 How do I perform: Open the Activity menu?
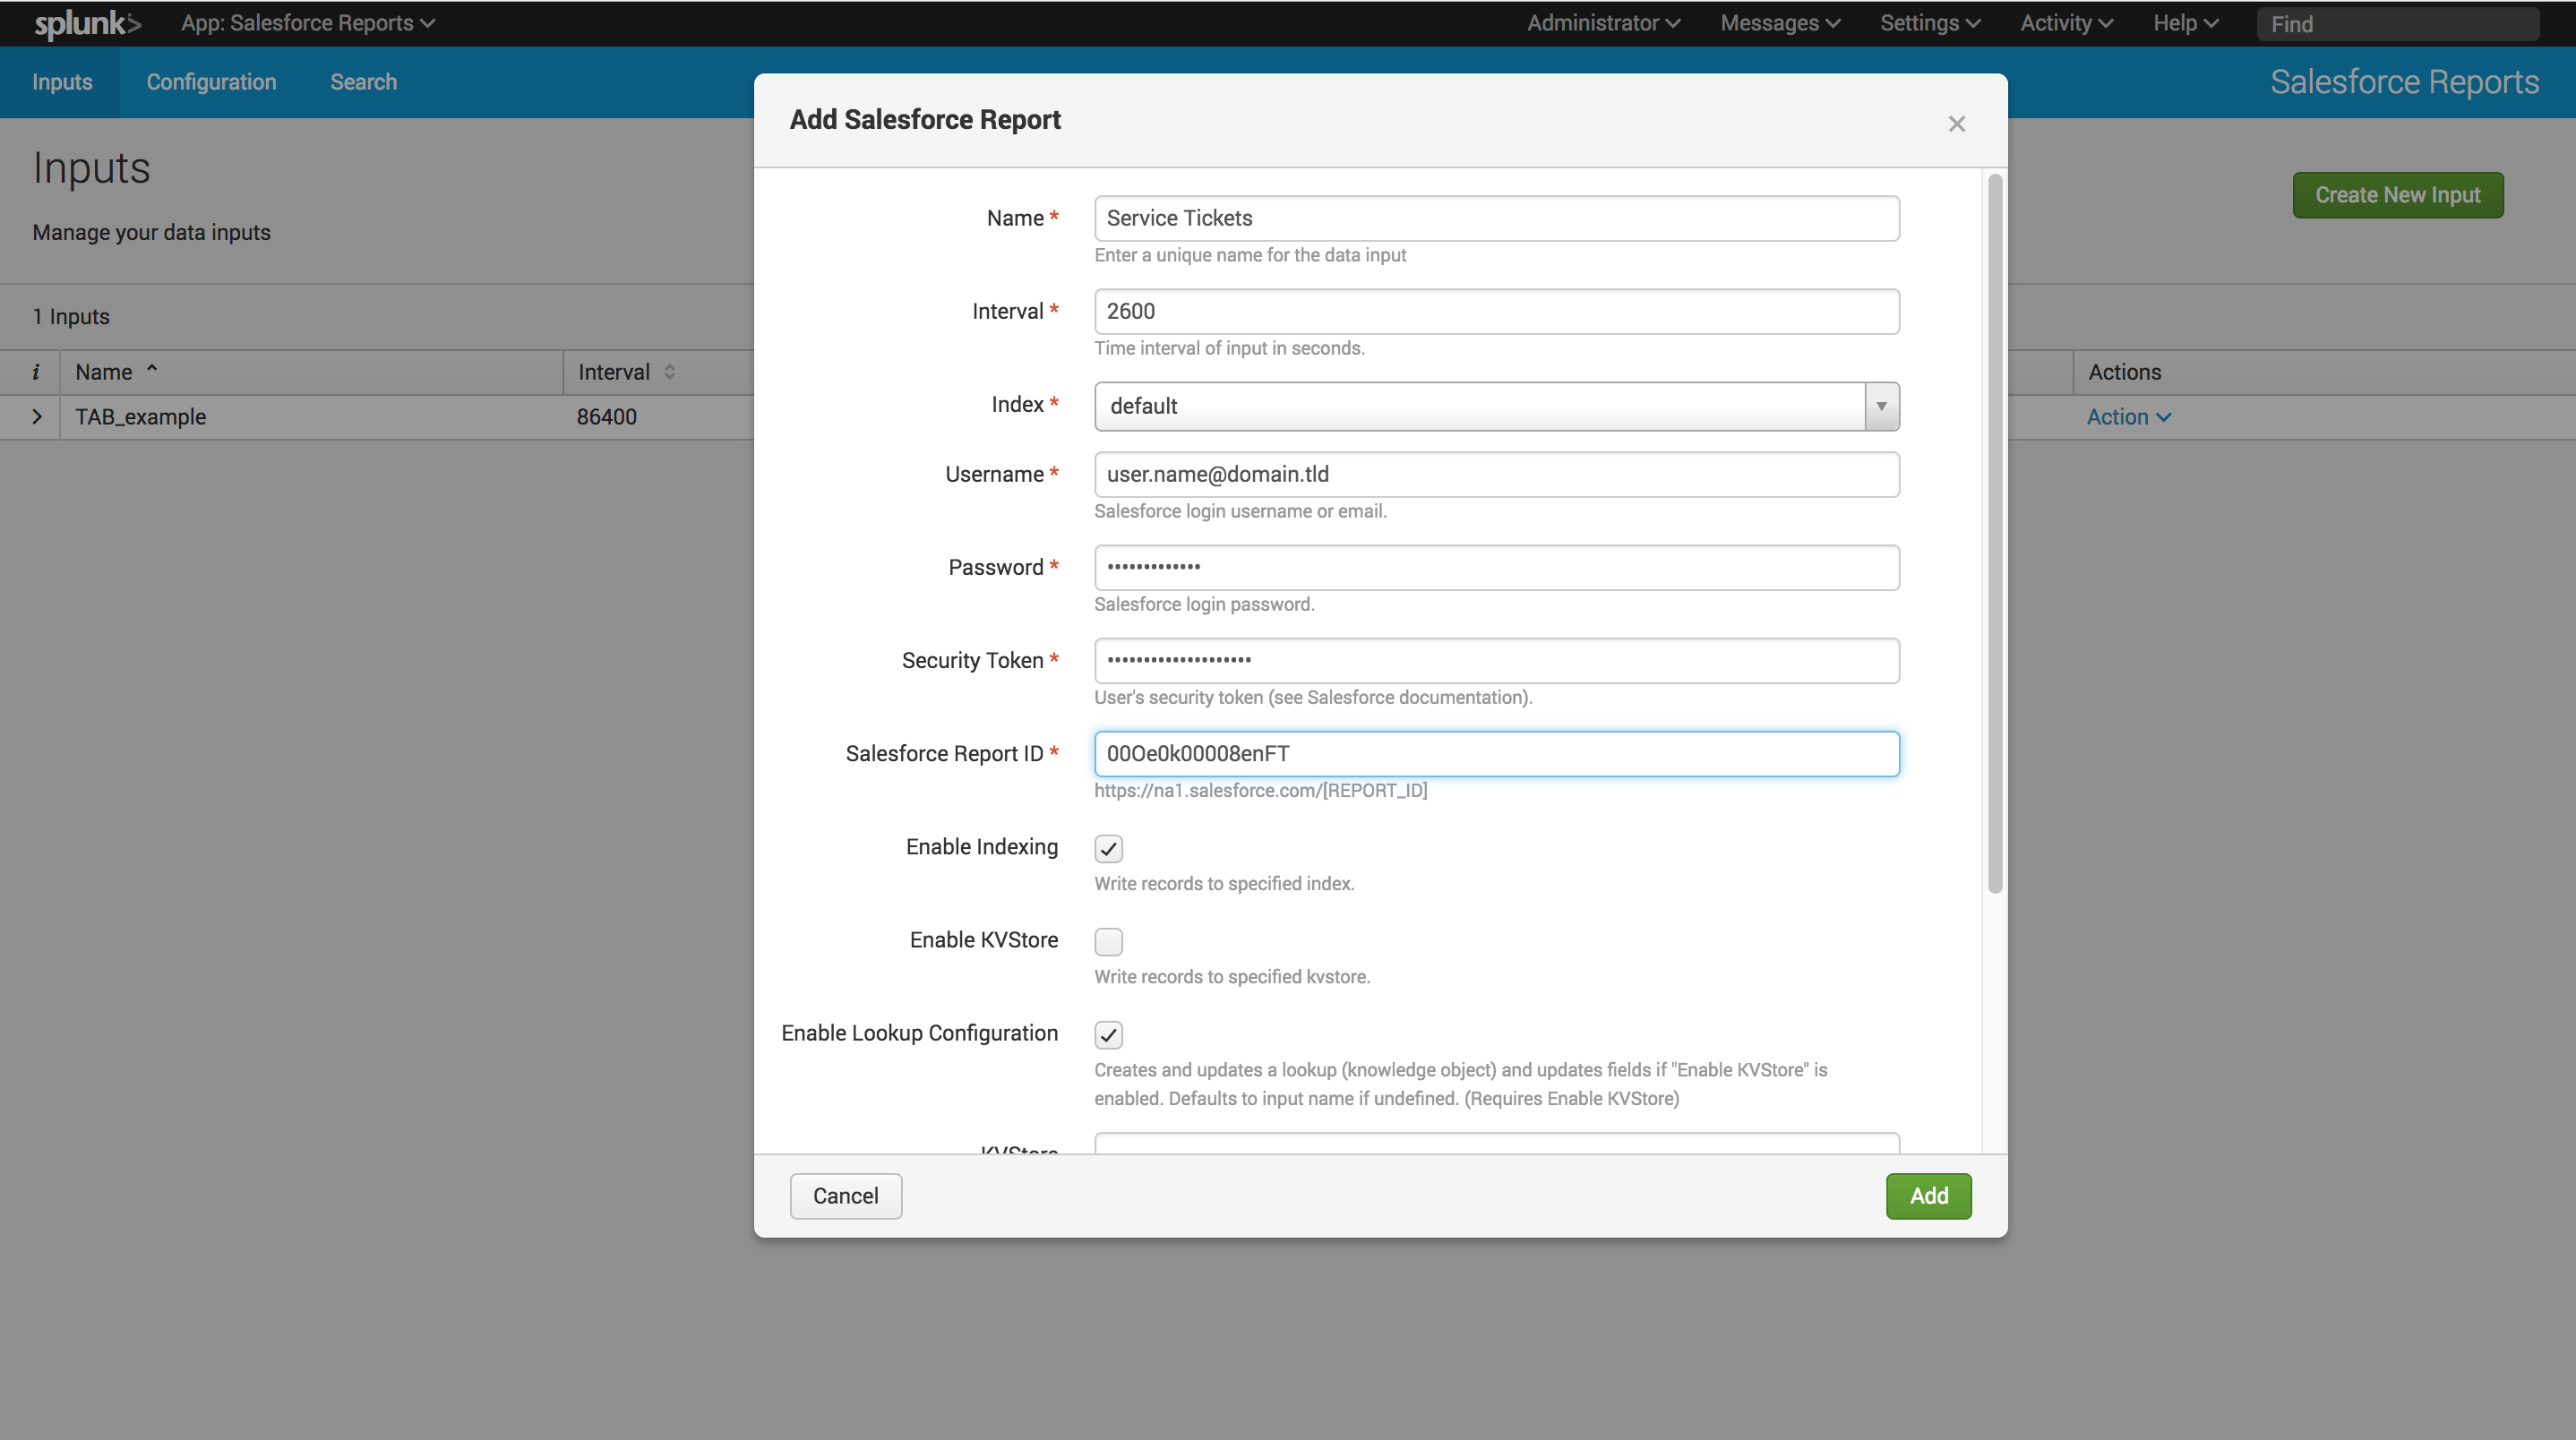[x=2066, y=23]
